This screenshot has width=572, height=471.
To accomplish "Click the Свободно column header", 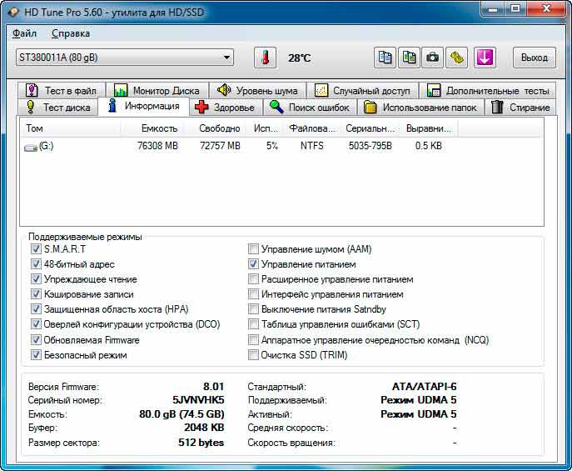I will 216,128.
